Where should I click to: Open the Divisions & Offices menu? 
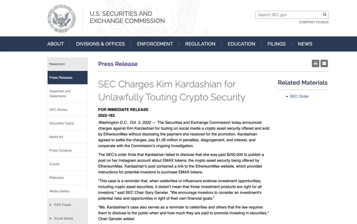(x=100, y=44)
